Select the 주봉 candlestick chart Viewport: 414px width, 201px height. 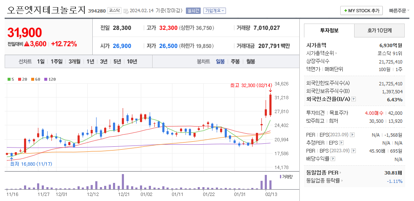point(235,62)
